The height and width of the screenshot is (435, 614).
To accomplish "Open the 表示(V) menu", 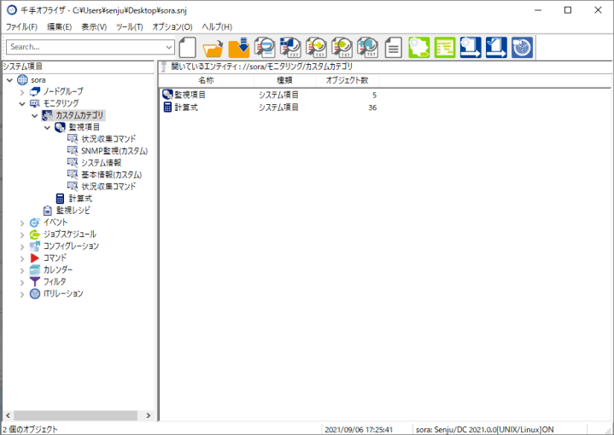I will click(94, 27).
